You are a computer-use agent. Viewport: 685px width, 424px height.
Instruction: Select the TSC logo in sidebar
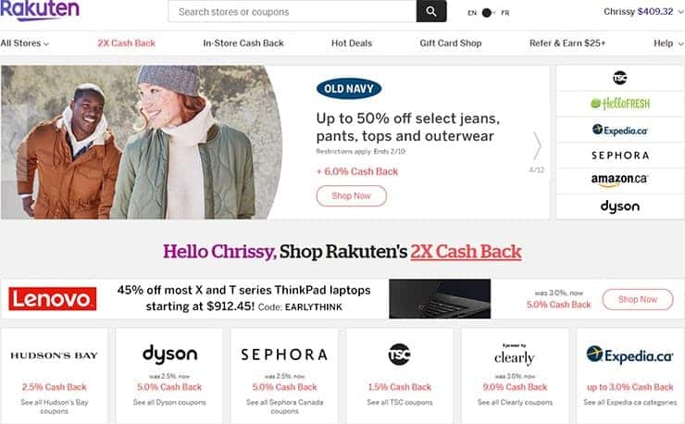pyautogui.click(x=619, y=78)
